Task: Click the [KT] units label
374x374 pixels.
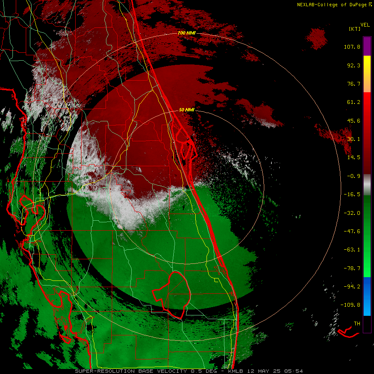Action: [x=354, y=29]
